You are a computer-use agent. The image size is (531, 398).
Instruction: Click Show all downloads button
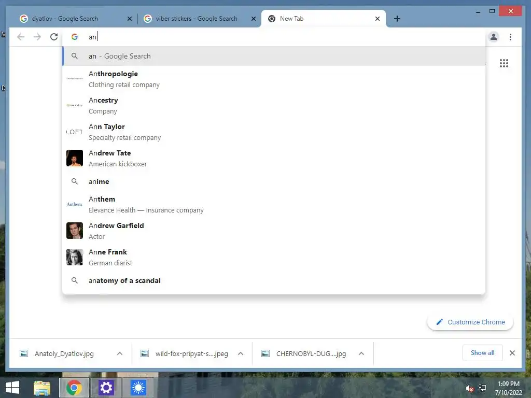click(483, 353)
